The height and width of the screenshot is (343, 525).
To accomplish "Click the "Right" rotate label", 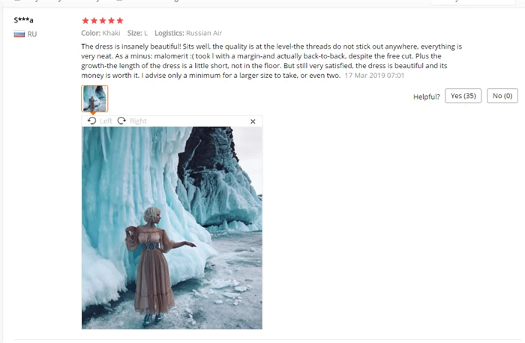I will (138, 121).
